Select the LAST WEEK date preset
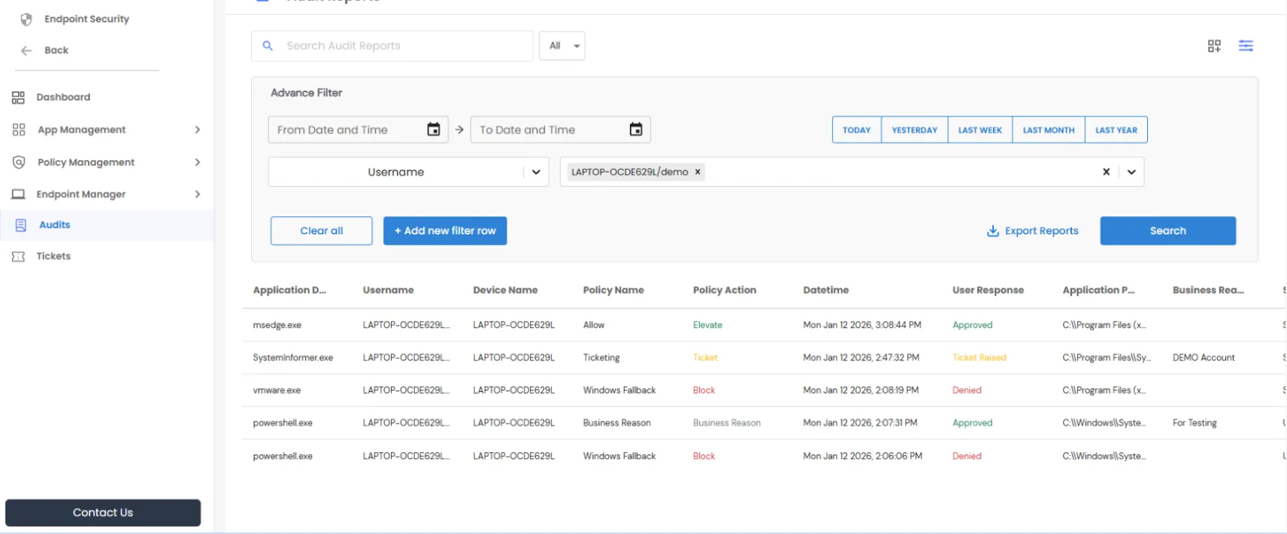Screen dimensions: 1287x534 tap(980, 130)
